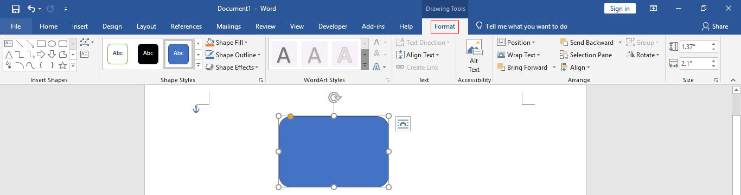Click the Sign in button

coord(619,8)
